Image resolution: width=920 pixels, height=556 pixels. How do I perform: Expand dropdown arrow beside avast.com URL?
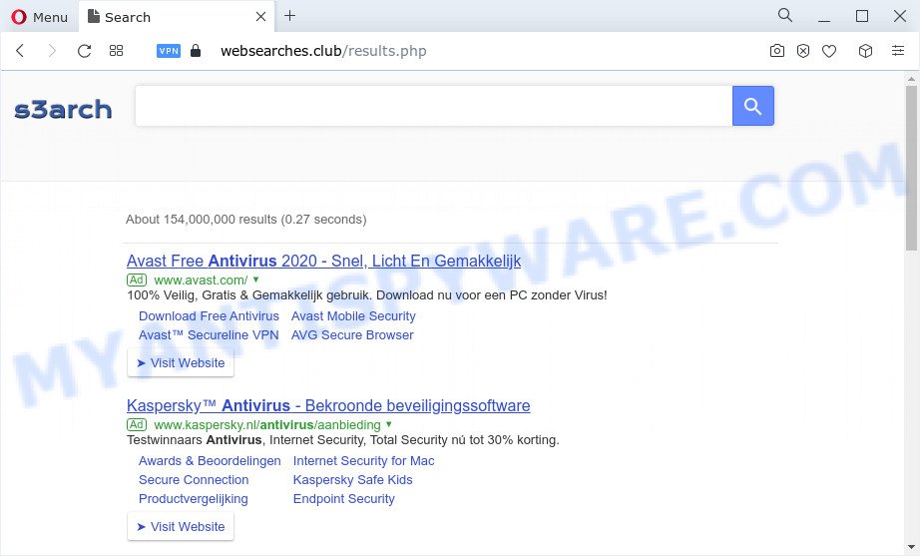255,279
